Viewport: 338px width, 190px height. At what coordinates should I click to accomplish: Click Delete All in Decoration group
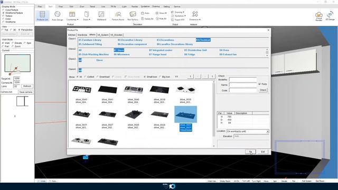click(147, 19)
